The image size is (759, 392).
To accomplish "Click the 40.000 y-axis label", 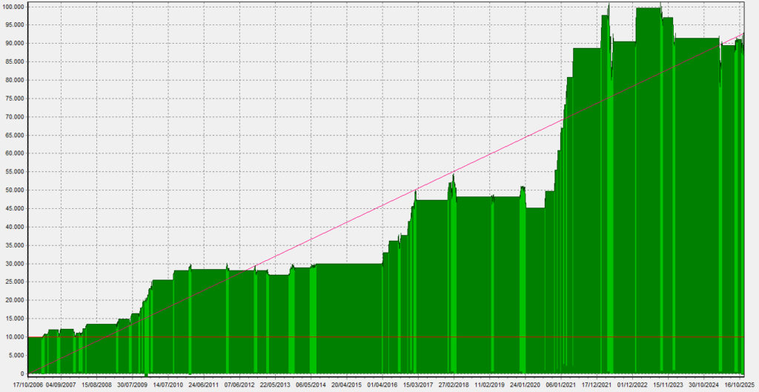I will click(13, 227).
